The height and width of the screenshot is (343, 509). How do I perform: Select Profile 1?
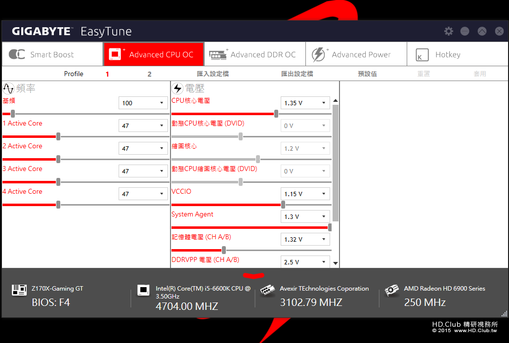107,74
